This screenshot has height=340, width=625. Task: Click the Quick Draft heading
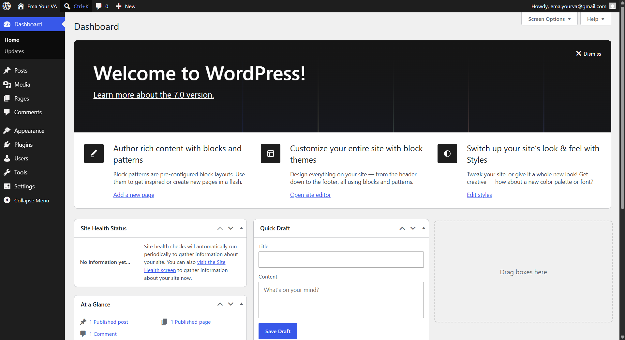[275, 228]
